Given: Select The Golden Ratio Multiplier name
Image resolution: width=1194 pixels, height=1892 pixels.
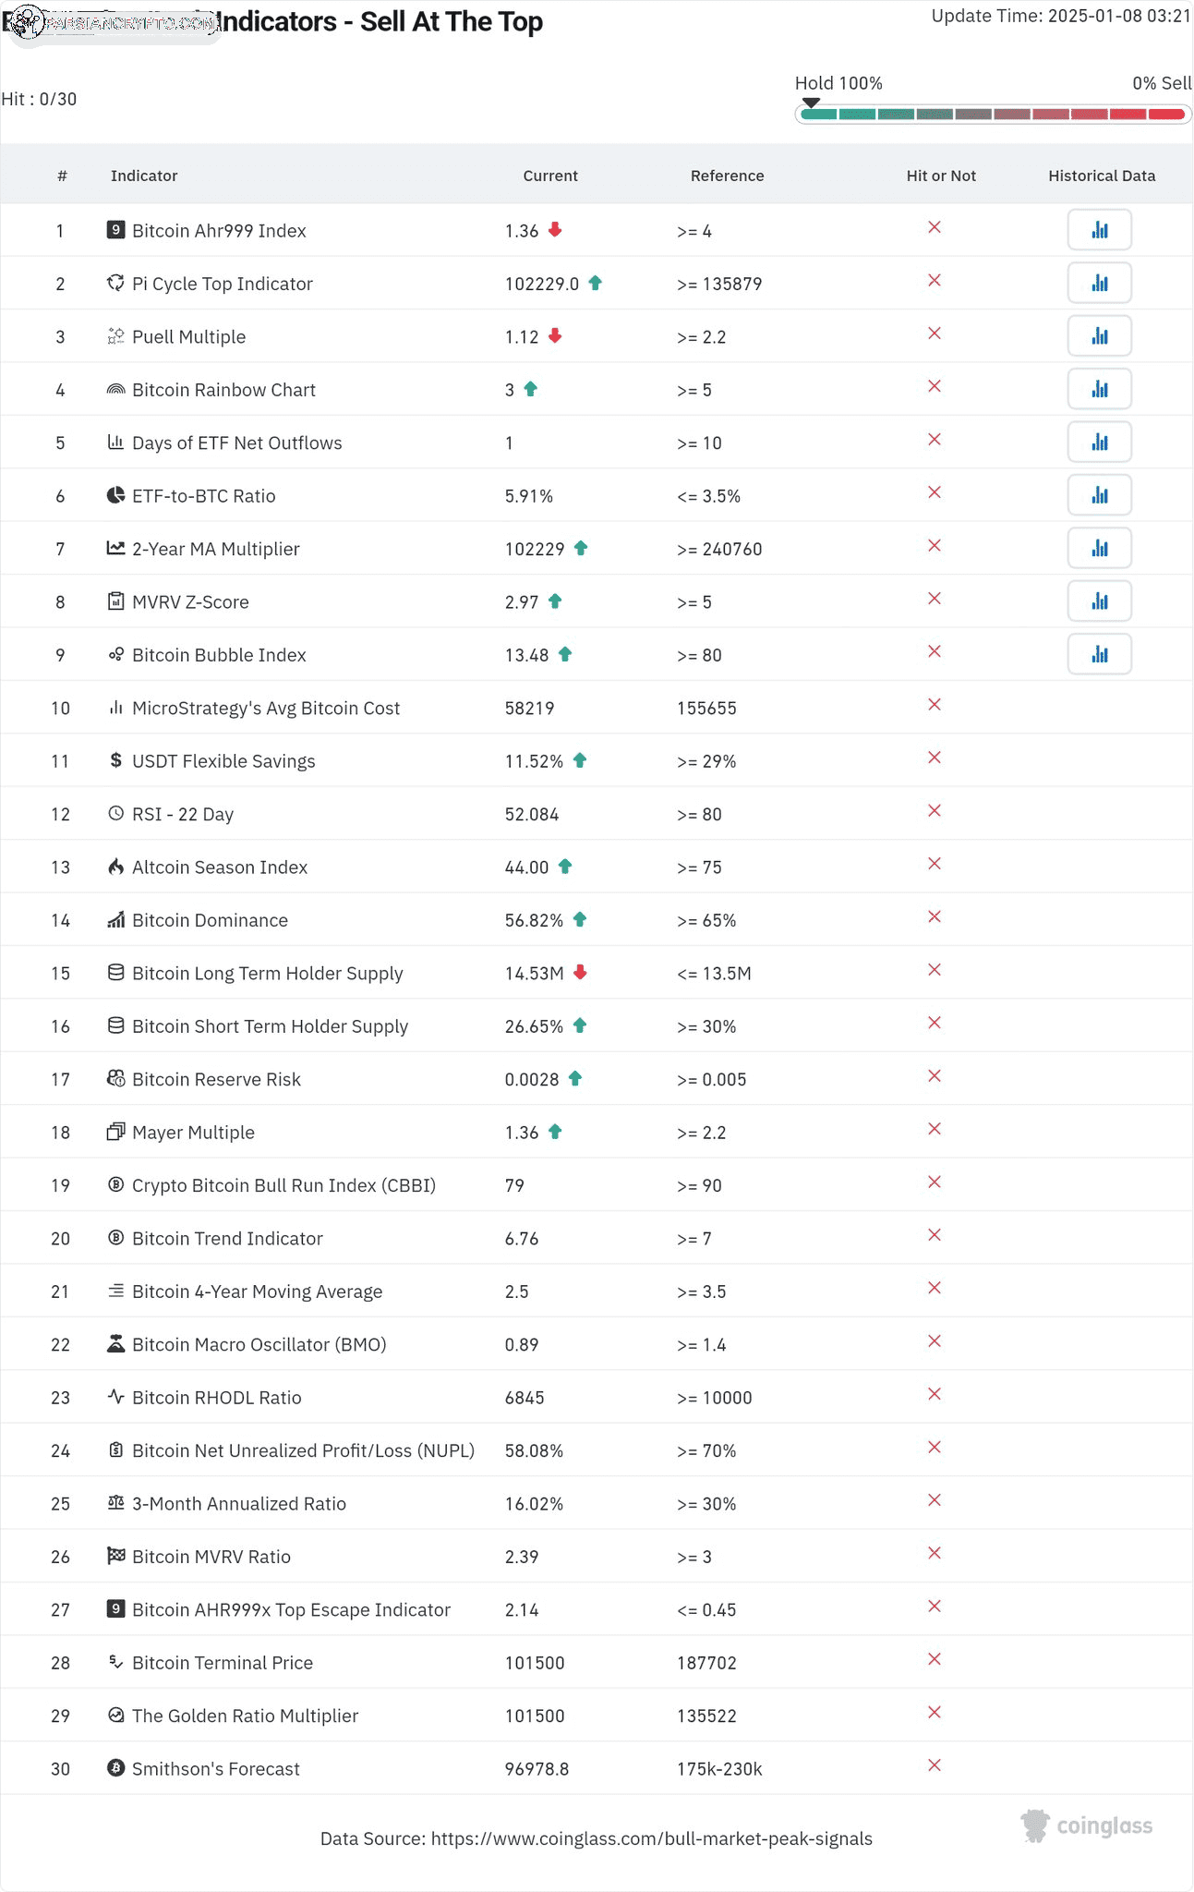Looking at the screenshot, I should point(245,1716).
